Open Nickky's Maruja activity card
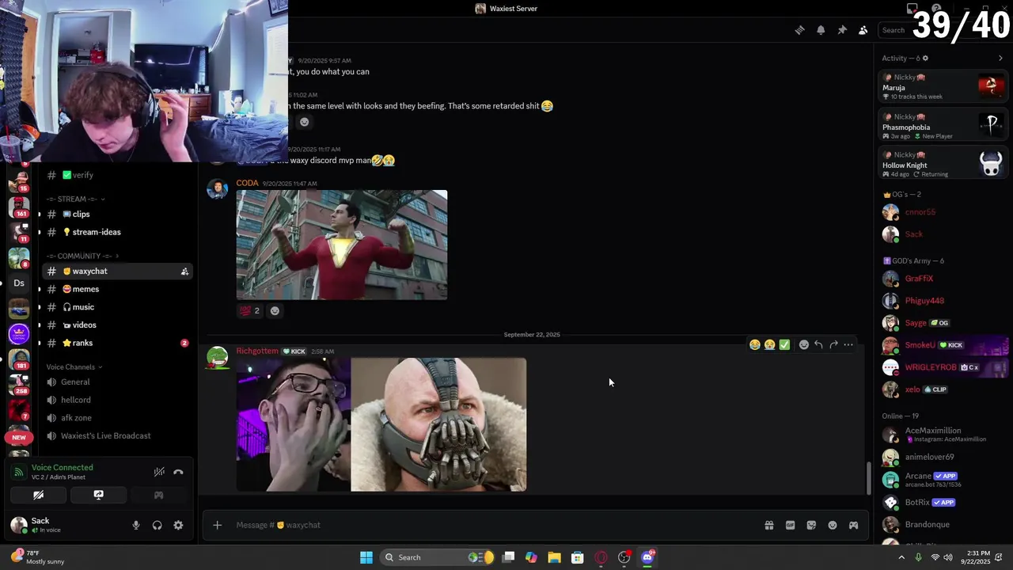Image resolution: width=1013 pixels, height=570 pixels. 944,87
